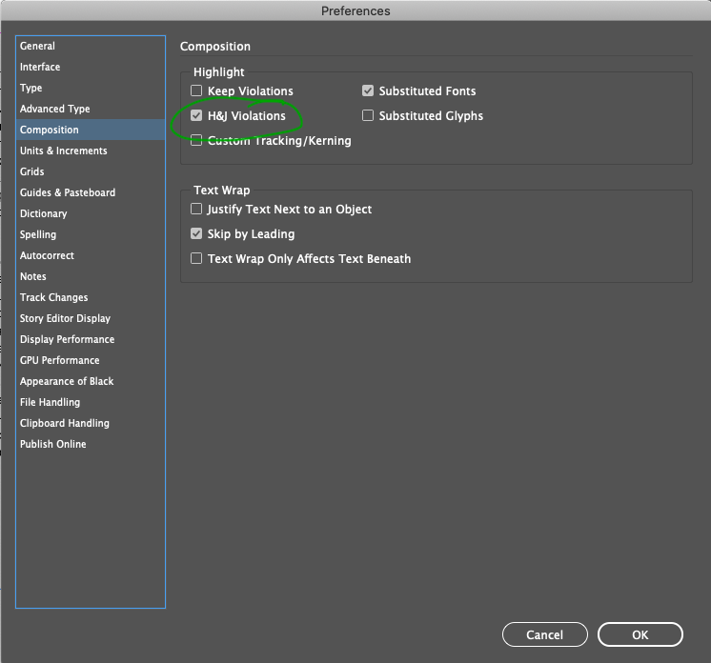711x663 pixels.
Task: Go to Units & Increments preferences
Action: [91, 151]
